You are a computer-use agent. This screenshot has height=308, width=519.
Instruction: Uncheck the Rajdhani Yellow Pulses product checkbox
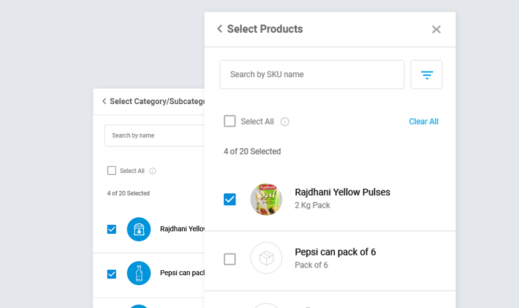tap(229, 200)
